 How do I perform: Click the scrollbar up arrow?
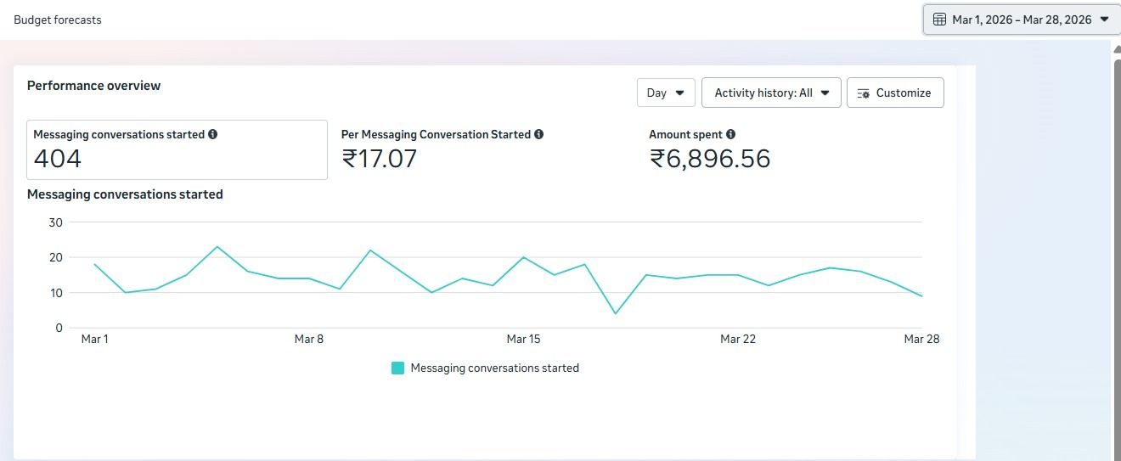[x=1117, y=49]
